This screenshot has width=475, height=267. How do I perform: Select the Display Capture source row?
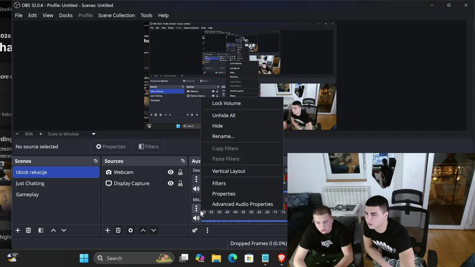pos(144,183)
